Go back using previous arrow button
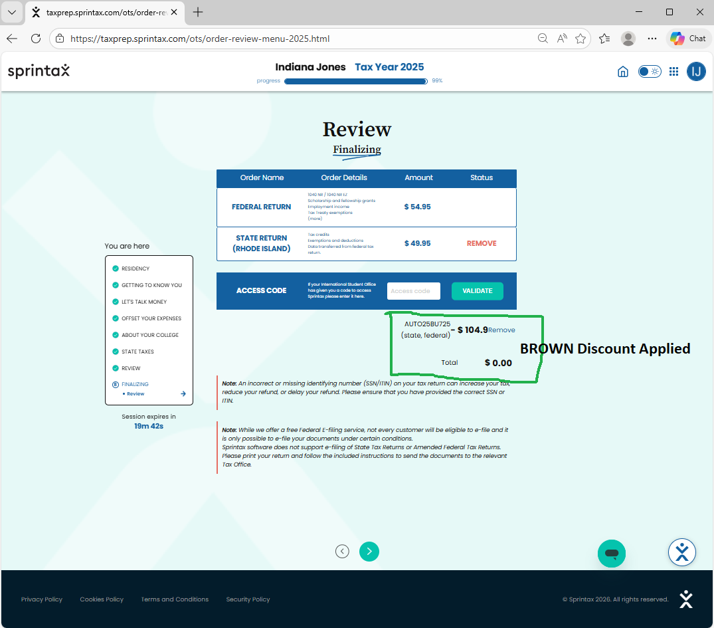Image resolution: width=714 pixels, height=628 pixels. 342,551
